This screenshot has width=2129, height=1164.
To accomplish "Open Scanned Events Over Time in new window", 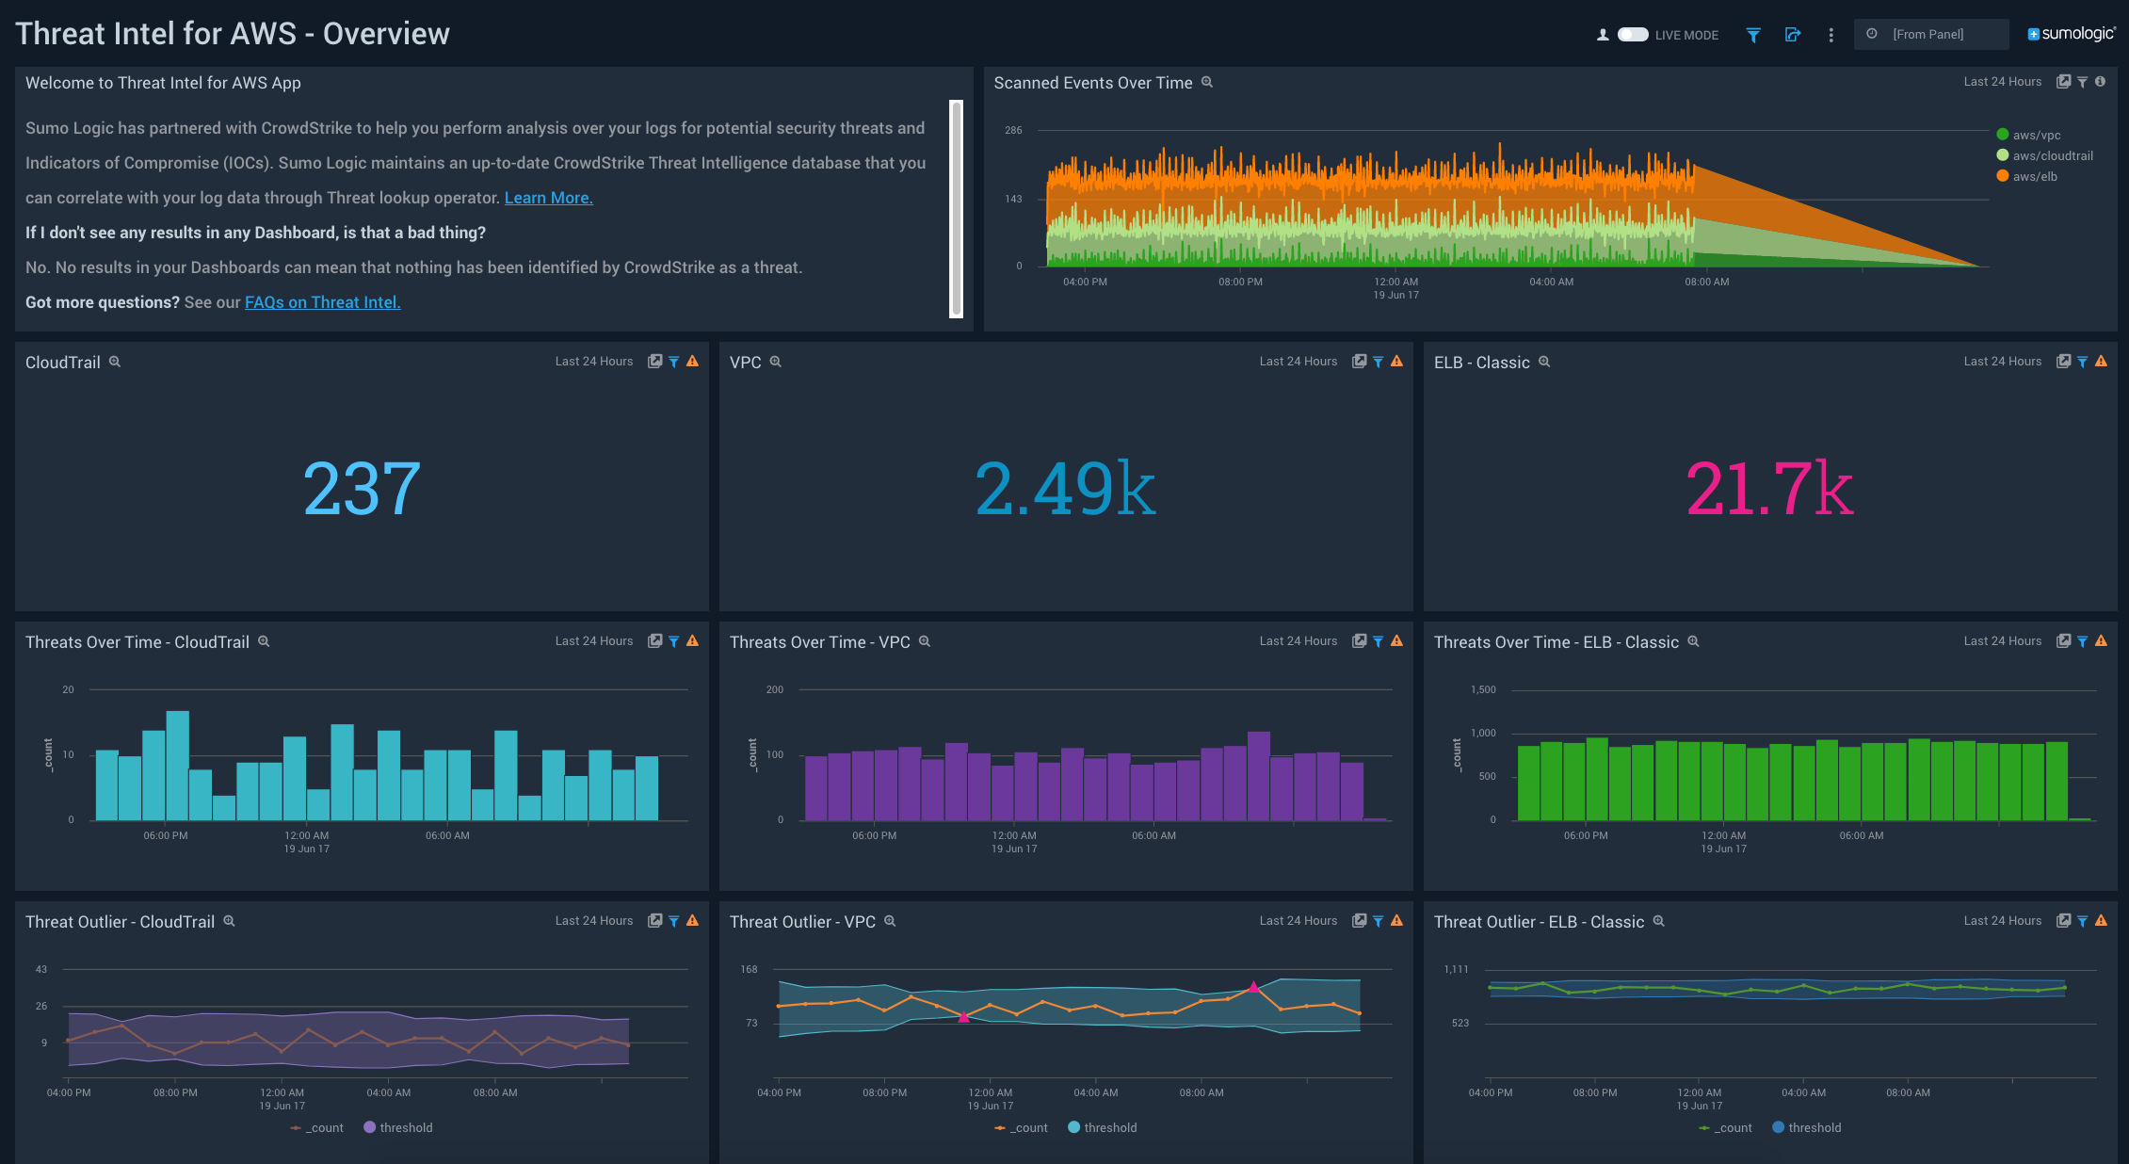I will [x=2064, y=81].
